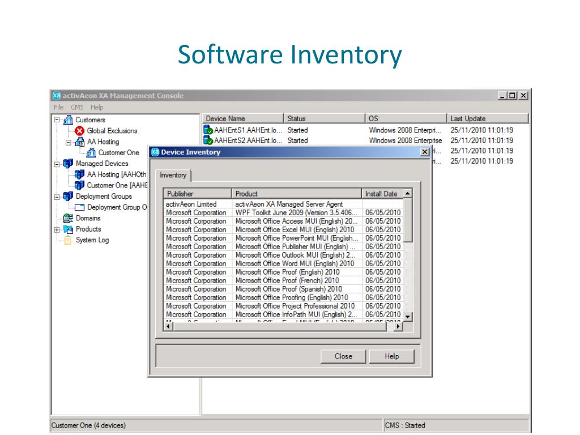
Task: Click the Help button in Device Inventory
Action: click(x=392, y=356)
